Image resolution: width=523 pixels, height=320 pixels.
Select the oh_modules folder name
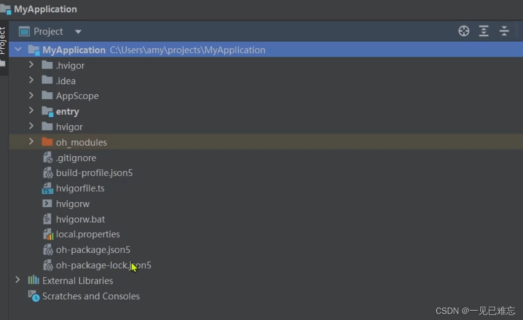pos(82,142)
